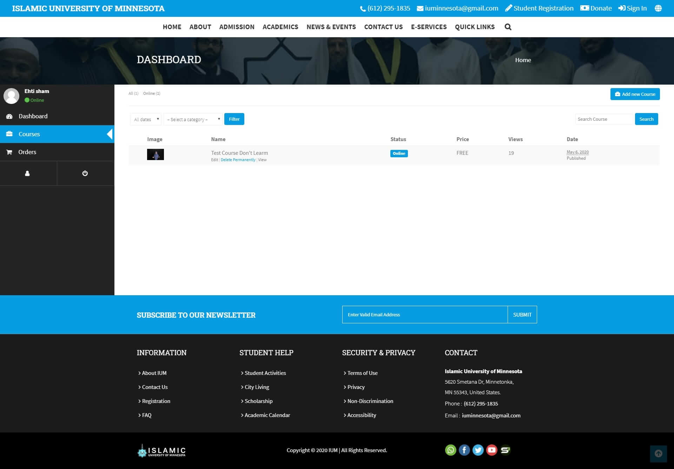Click the globe language icon
674x469 pixels.
tap(658, 8)
